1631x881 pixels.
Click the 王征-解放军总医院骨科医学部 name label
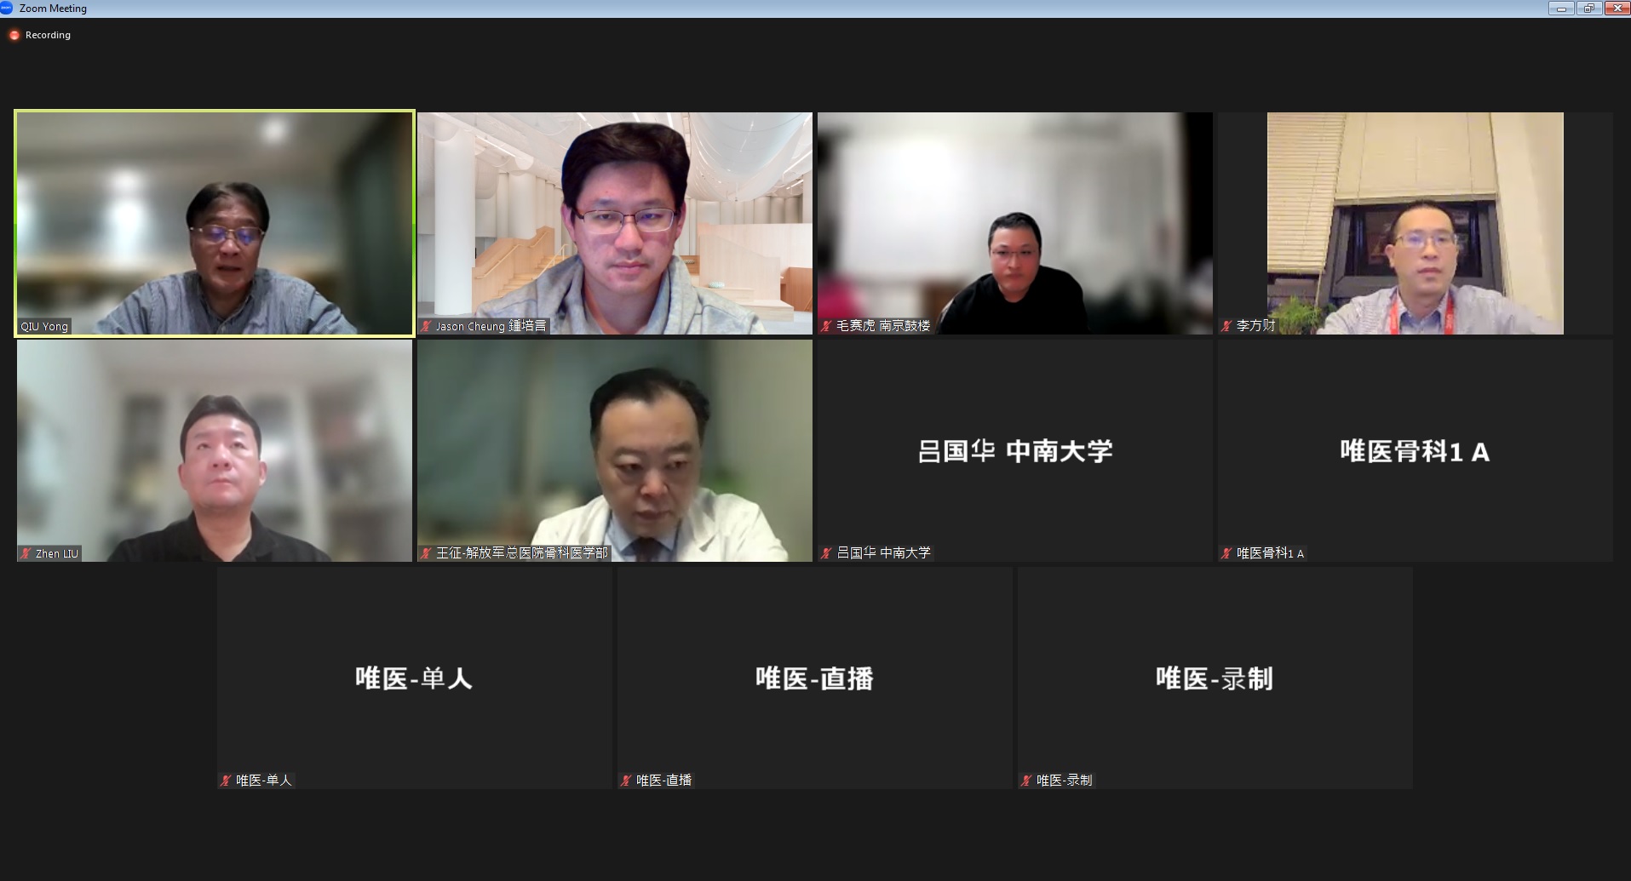[x=522, y=553]
